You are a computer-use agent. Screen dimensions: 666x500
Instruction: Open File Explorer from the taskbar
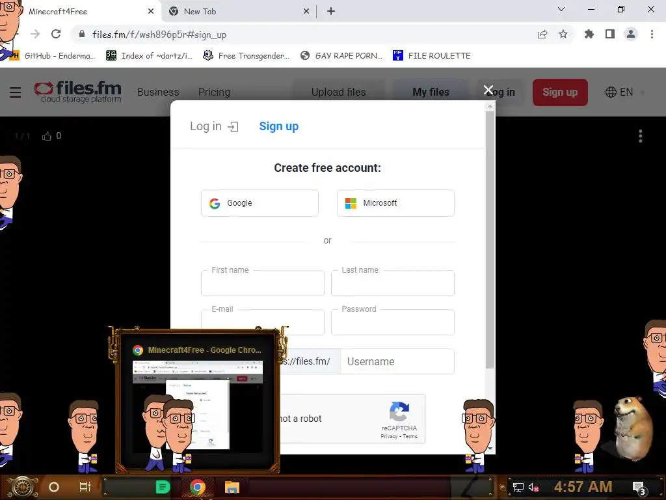232,487
